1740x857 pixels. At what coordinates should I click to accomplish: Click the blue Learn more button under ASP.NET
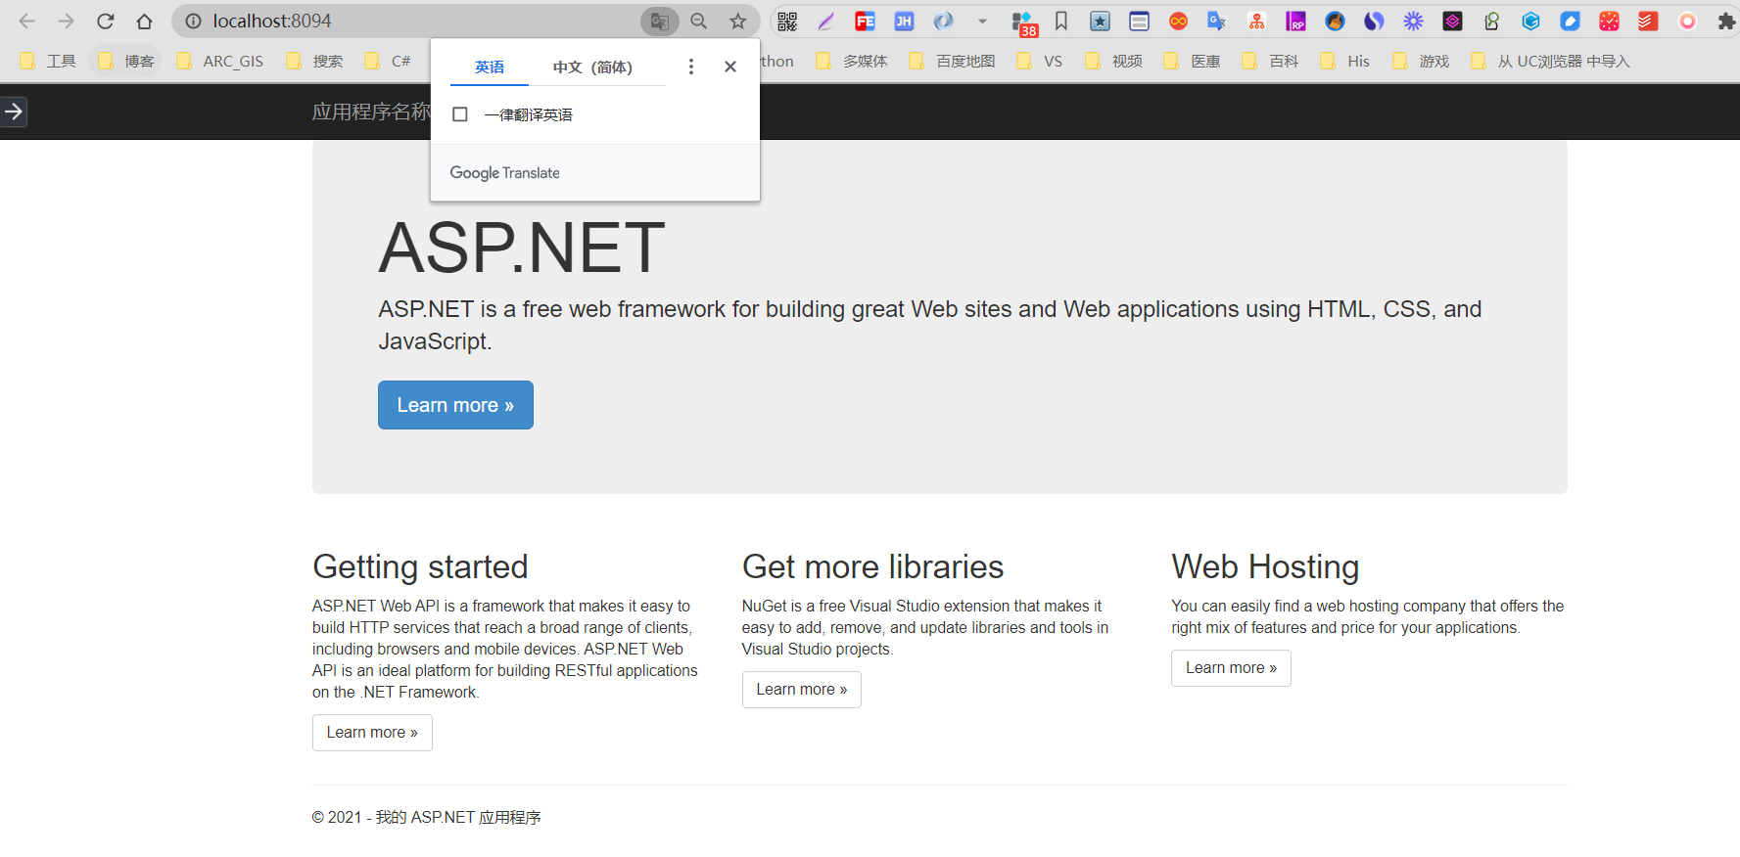[455, 405]
